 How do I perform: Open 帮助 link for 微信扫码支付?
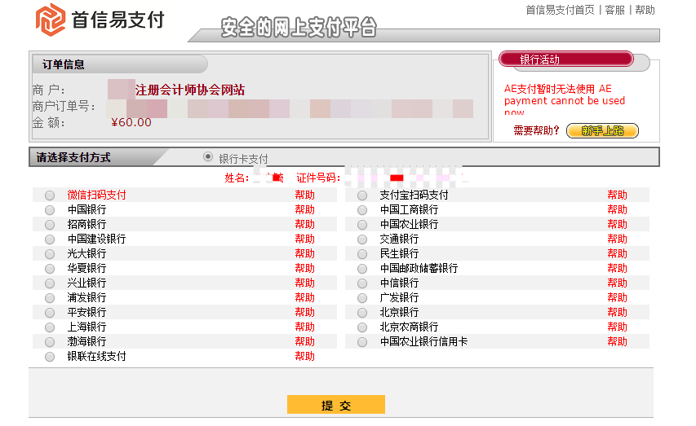point(305,195)
